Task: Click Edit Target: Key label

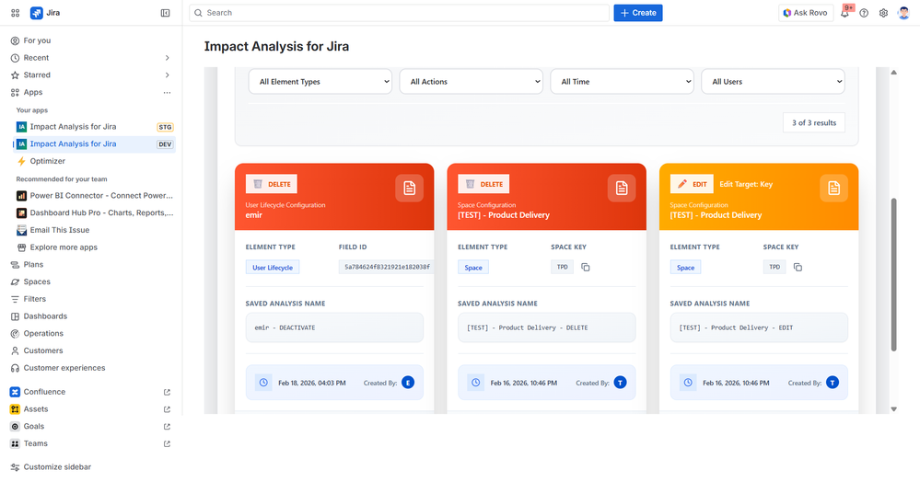Action: (746, 184)
